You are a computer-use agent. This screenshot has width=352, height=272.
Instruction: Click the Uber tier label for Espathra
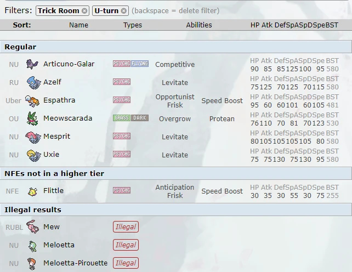click(x=13, y=101)
